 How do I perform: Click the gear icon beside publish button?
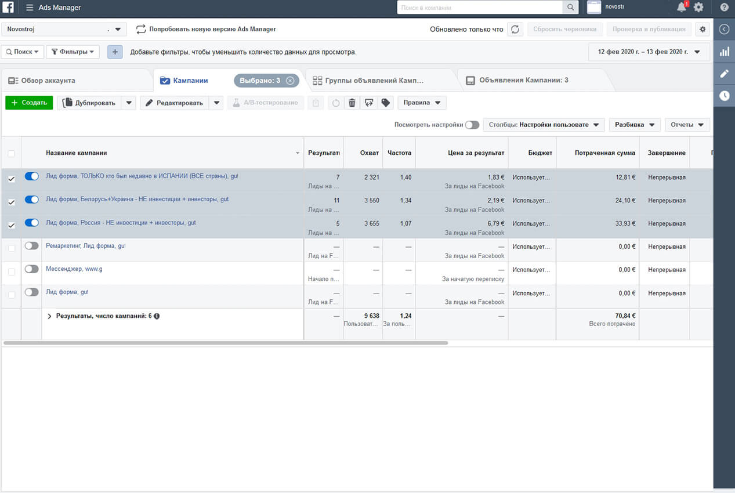click(703, 29)
